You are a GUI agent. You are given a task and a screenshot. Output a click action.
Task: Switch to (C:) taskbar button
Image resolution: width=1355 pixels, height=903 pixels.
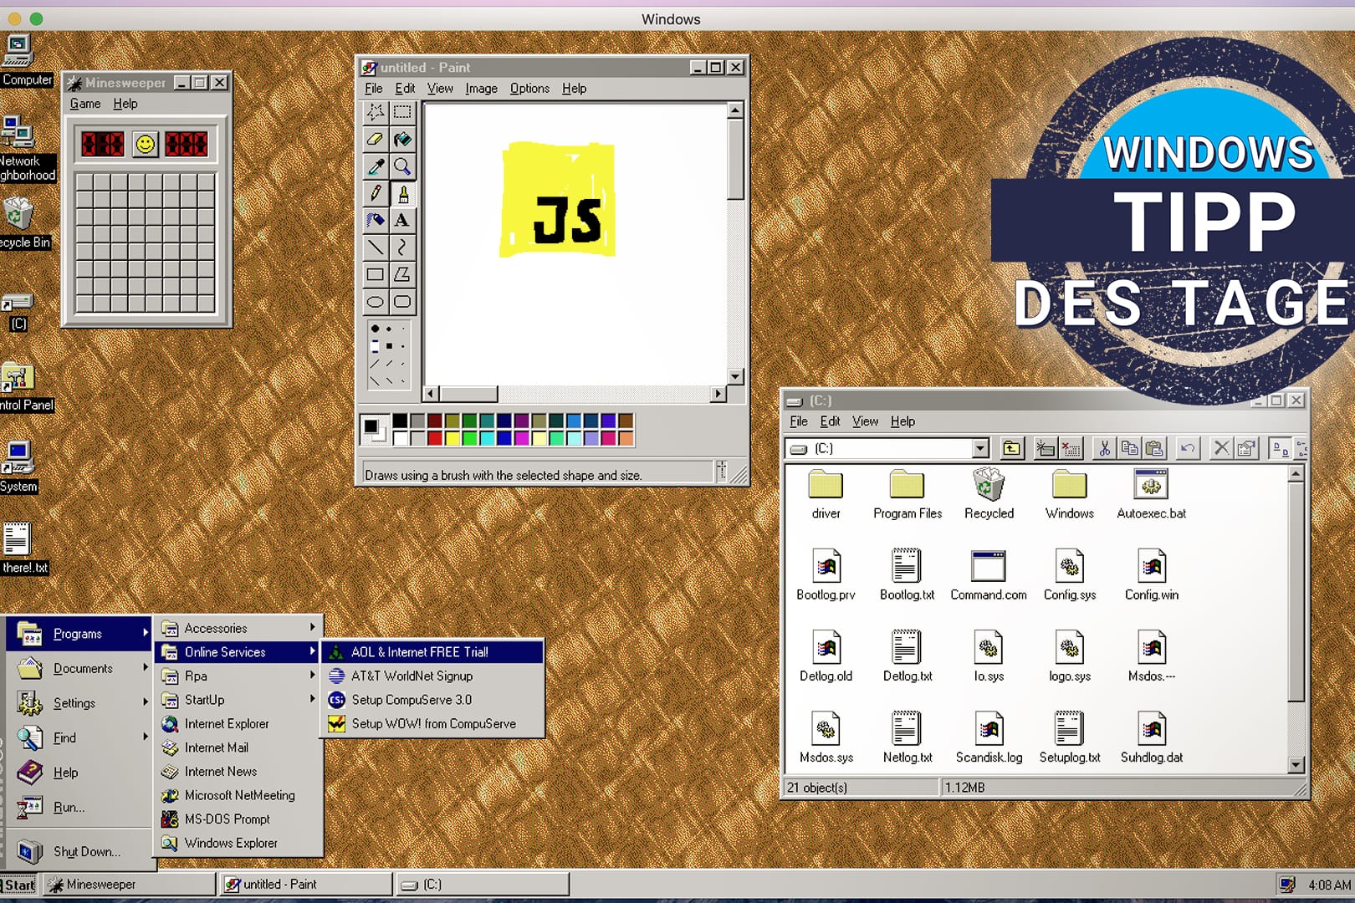[x=483, y=885]
